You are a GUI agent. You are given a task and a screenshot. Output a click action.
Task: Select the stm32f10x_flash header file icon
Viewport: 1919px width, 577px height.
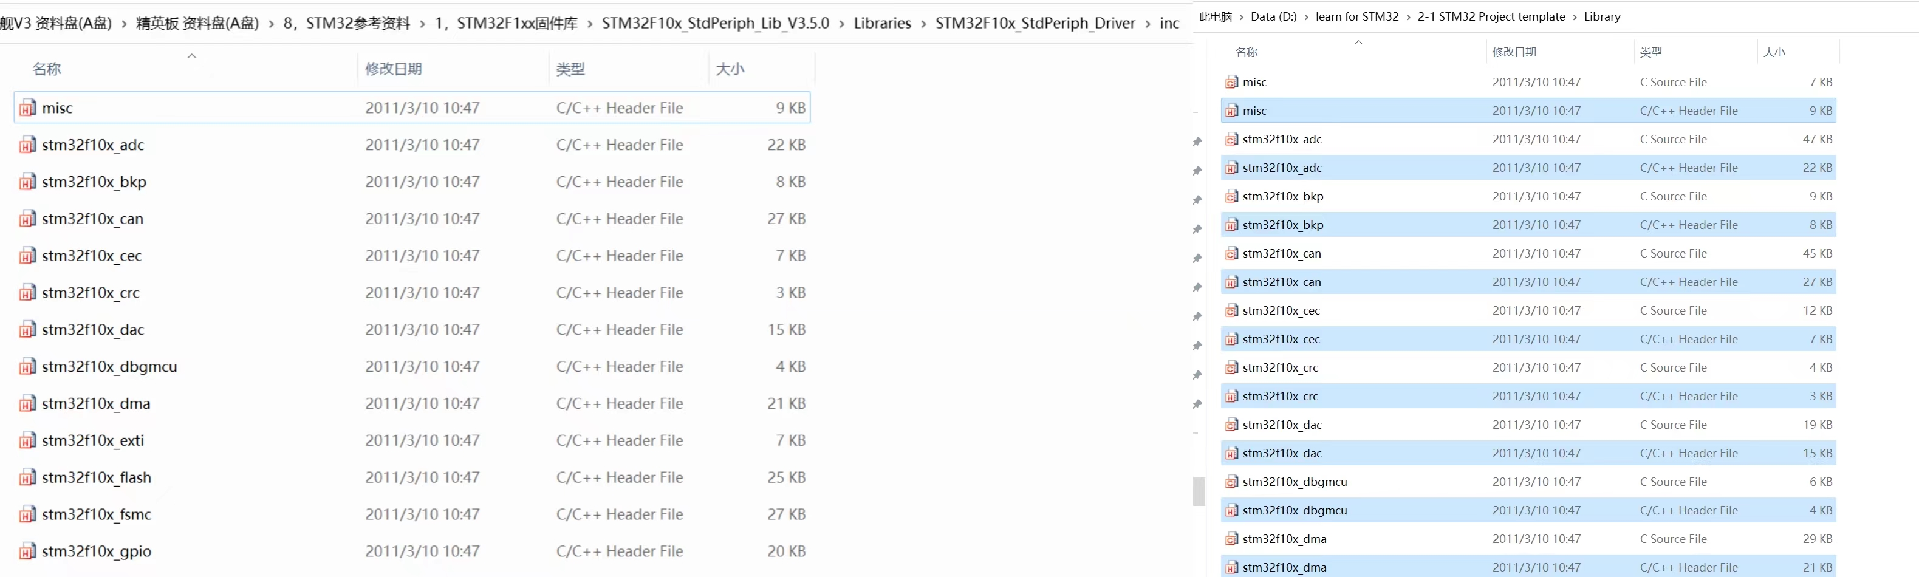tap(27, 477)
